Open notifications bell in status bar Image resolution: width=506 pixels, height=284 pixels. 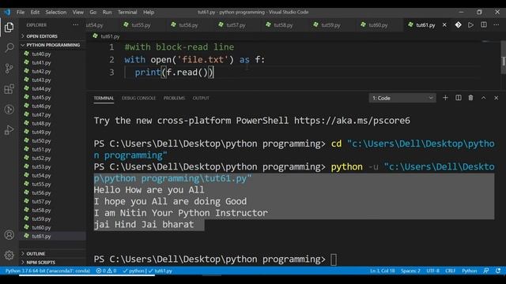[498, 271]
